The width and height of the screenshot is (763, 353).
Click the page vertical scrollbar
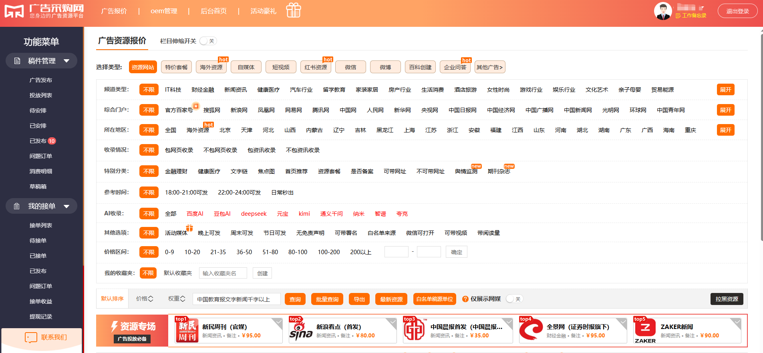pyautogui.click(x=761, y=137)
